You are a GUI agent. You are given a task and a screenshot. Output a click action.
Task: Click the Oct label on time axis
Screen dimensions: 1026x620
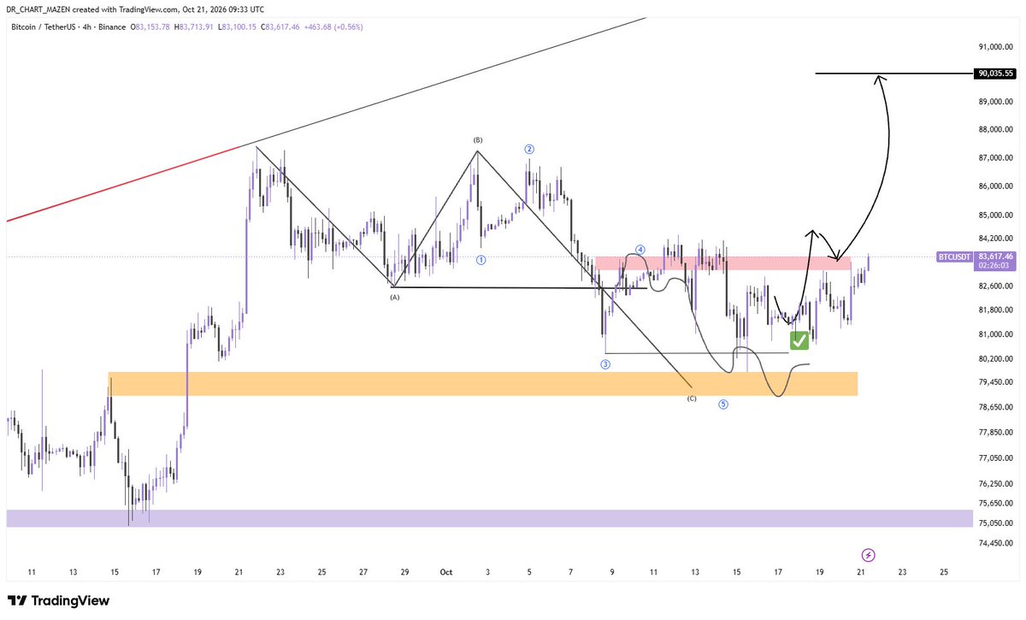pos(445,571)
